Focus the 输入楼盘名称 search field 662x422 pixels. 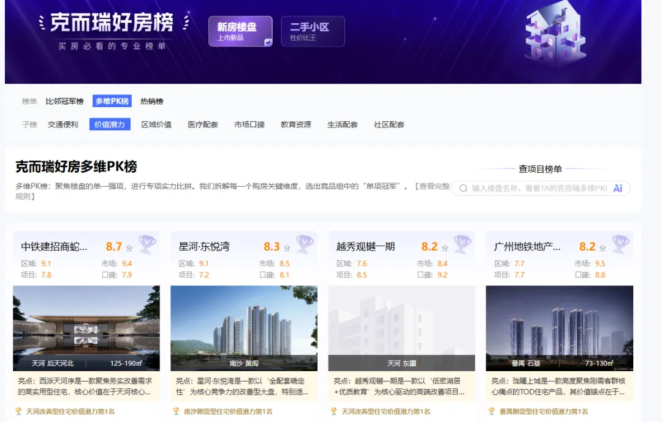pyautogui.click(x=541, y=188)
